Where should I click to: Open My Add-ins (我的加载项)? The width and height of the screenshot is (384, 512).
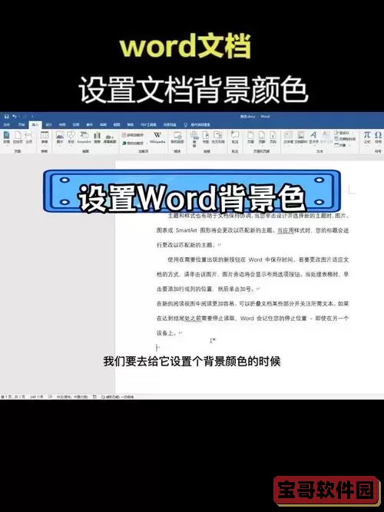pos(133,143)
